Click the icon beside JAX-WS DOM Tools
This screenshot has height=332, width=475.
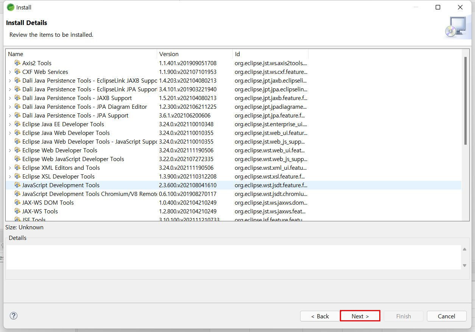tap(17, 202)
